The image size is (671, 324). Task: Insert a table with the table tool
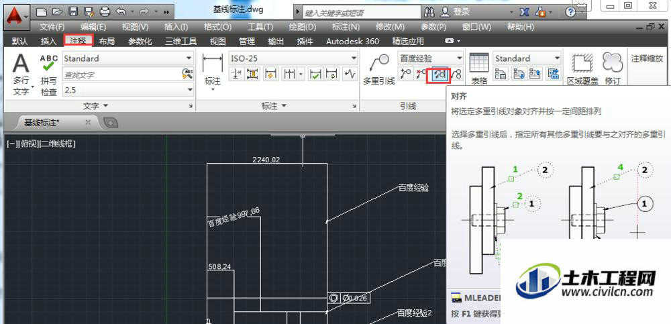(479, 69)
